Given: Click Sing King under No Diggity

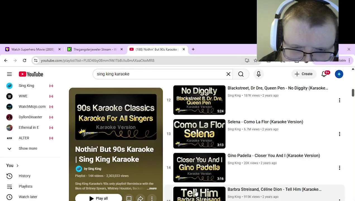Looking at the screenshot, I should point(234,95).
